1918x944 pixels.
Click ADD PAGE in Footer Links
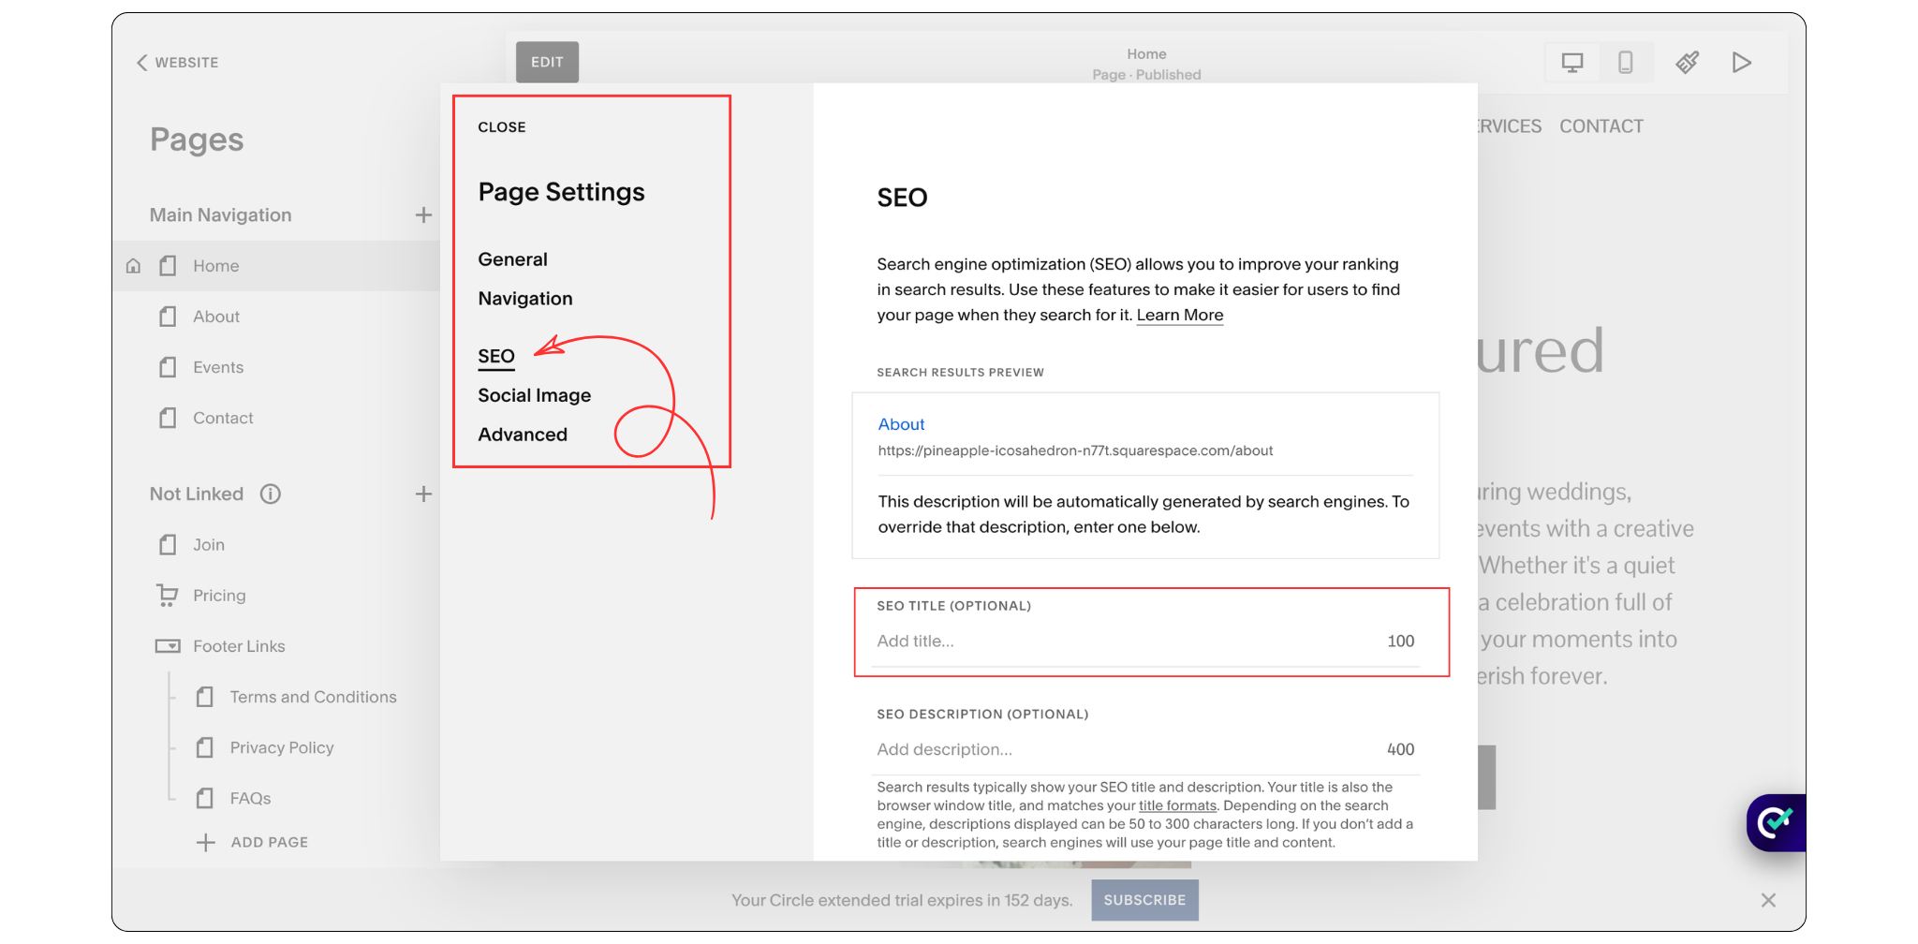point(270,842)
